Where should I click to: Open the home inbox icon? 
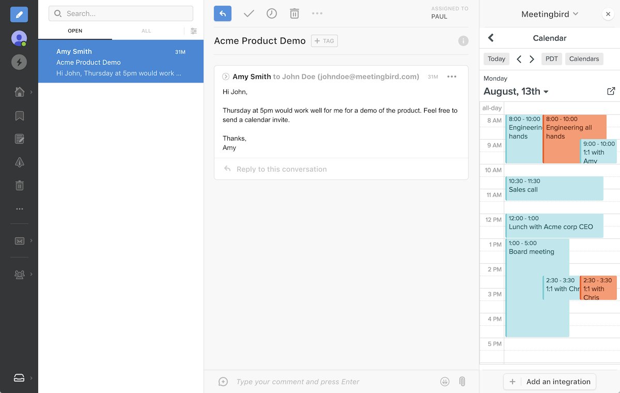[x=20, y=92]
